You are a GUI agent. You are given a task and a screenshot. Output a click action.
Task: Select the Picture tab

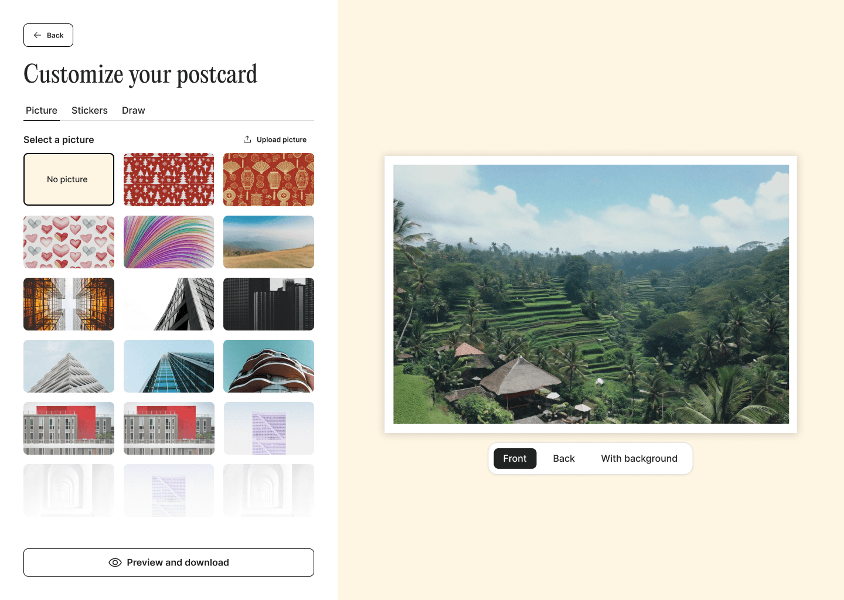tap(42, 110)
